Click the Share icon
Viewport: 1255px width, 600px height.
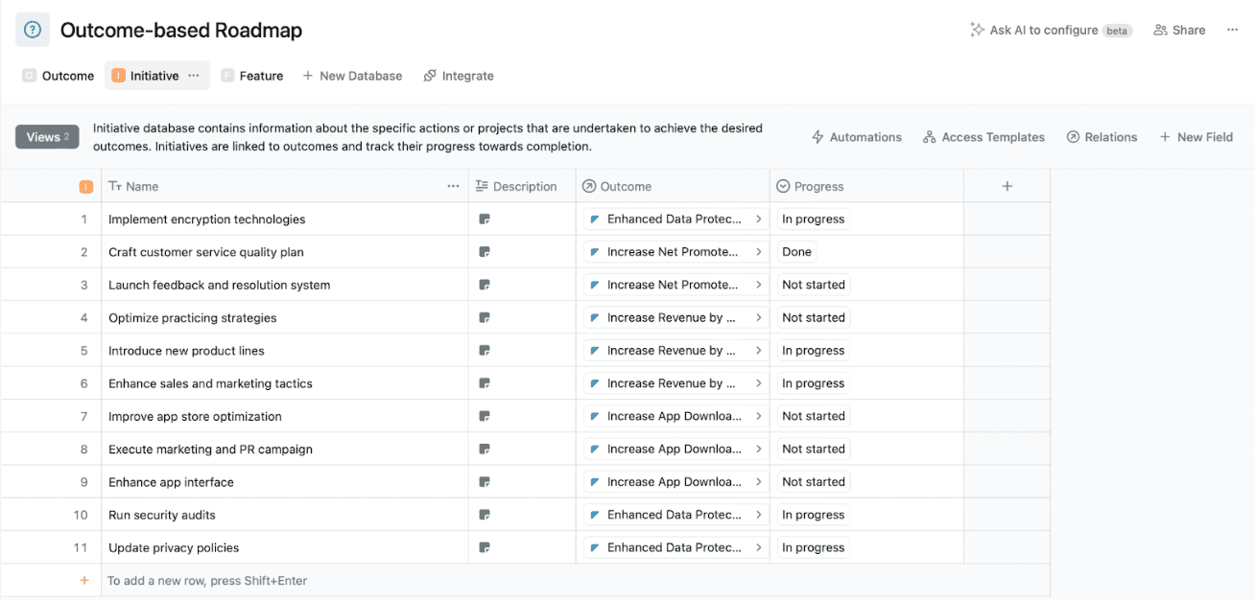[1157, 30]
